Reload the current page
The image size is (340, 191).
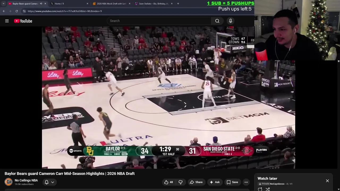[x=16, y=11]
